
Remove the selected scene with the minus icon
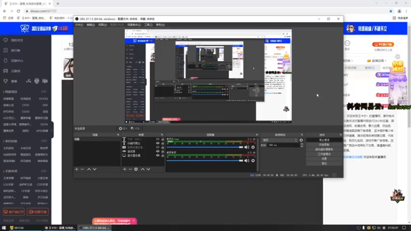[x=82, y=169]
